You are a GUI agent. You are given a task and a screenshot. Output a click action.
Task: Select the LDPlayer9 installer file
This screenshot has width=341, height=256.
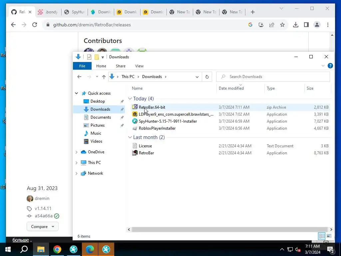click(230, 114)
